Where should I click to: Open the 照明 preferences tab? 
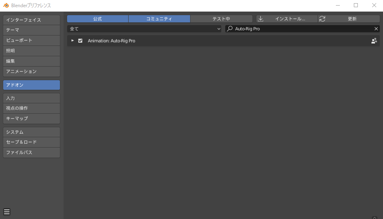click(32, 51)
